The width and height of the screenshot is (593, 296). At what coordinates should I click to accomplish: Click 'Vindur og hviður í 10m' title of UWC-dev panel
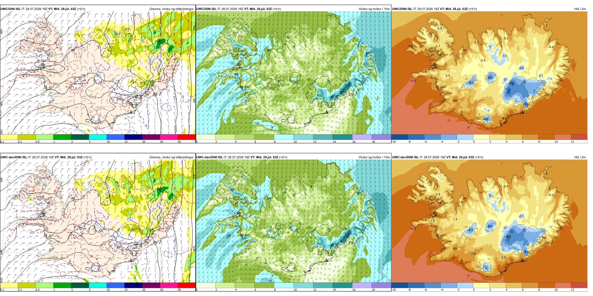pyautogui.click(x=374, y=157)
